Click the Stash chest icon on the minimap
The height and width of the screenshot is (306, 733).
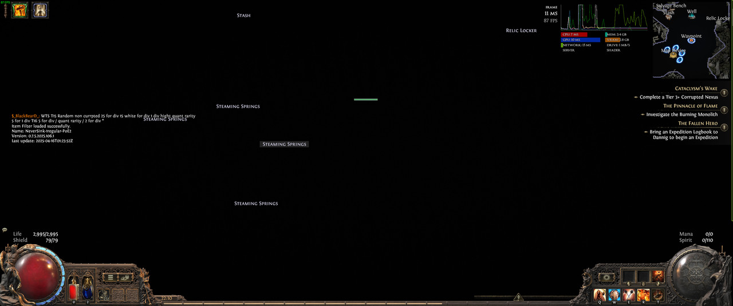pyautogui.click(x=669, y=17)
